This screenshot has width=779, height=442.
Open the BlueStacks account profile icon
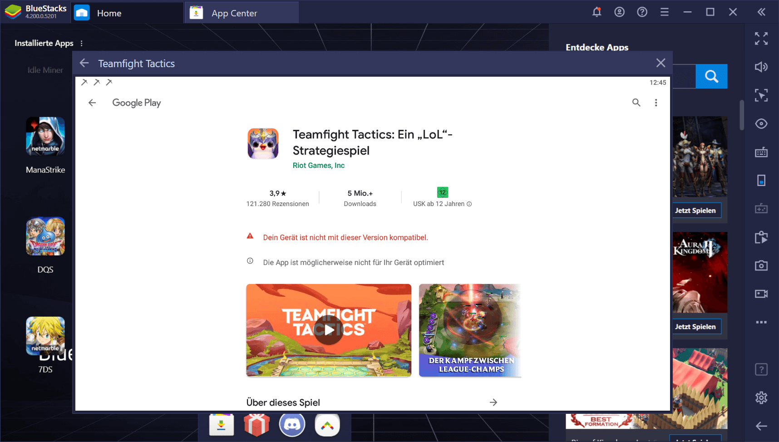coord(619,12)
